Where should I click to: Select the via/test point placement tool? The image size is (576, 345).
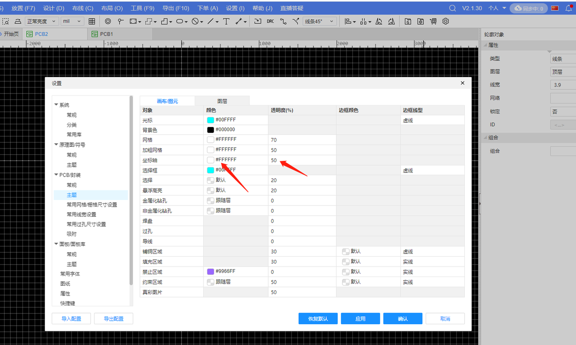121,21
